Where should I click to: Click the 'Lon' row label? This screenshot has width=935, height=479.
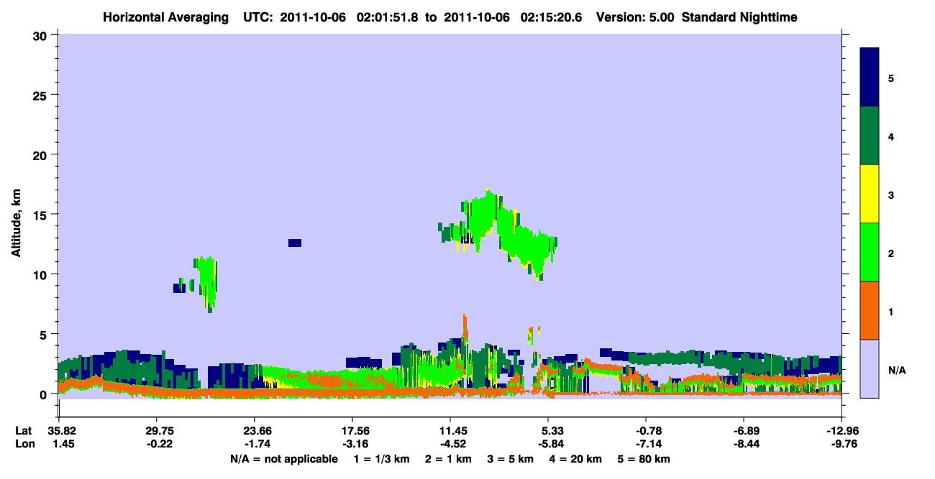point(24,444)
